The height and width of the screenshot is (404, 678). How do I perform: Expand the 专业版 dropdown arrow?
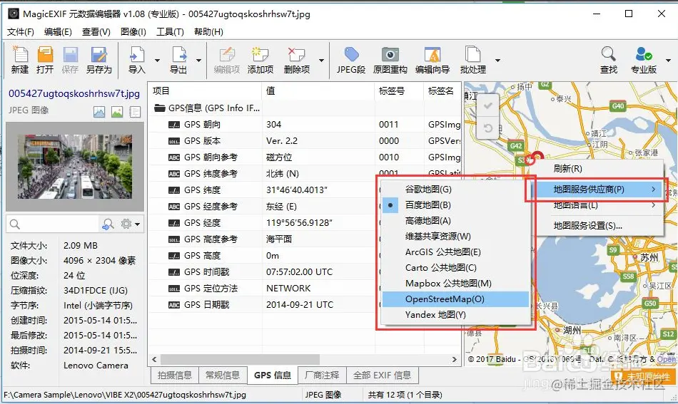click(668, 61)
